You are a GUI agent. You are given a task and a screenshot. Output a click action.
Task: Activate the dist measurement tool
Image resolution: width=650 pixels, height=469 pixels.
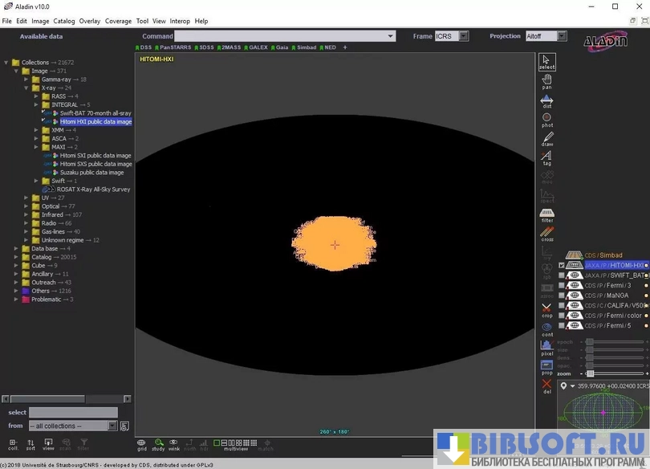tap(546, 100)
